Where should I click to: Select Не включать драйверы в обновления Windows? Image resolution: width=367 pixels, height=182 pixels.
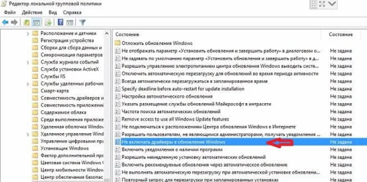(240, 142)
